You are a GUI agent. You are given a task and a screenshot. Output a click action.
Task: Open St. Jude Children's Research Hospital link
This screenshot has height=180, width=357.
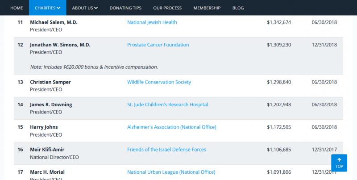tap(168, 105)
